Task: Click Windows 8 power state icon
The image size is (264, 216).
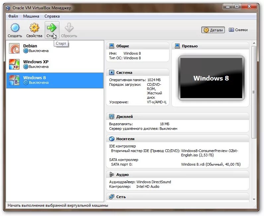Action: coord(26,82)
